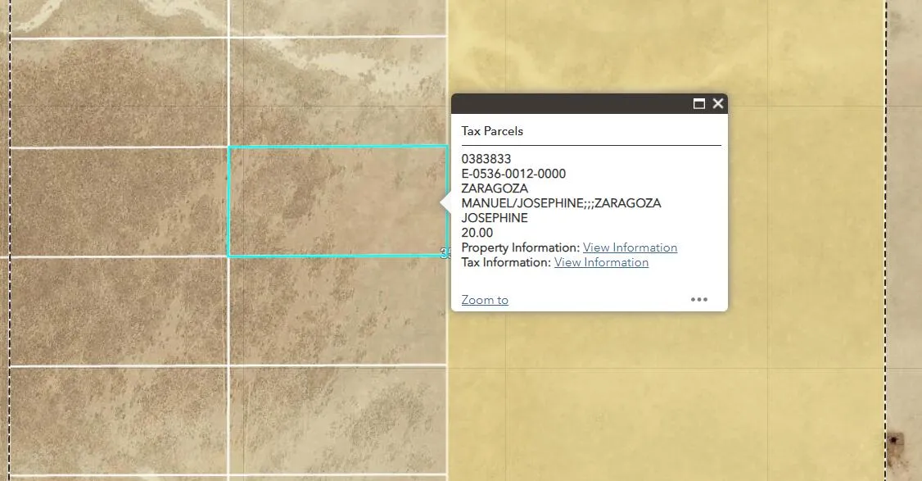The image size is (922, 481).
Task: Click the Tax Parcels popup title text
Action: (492, 131)
